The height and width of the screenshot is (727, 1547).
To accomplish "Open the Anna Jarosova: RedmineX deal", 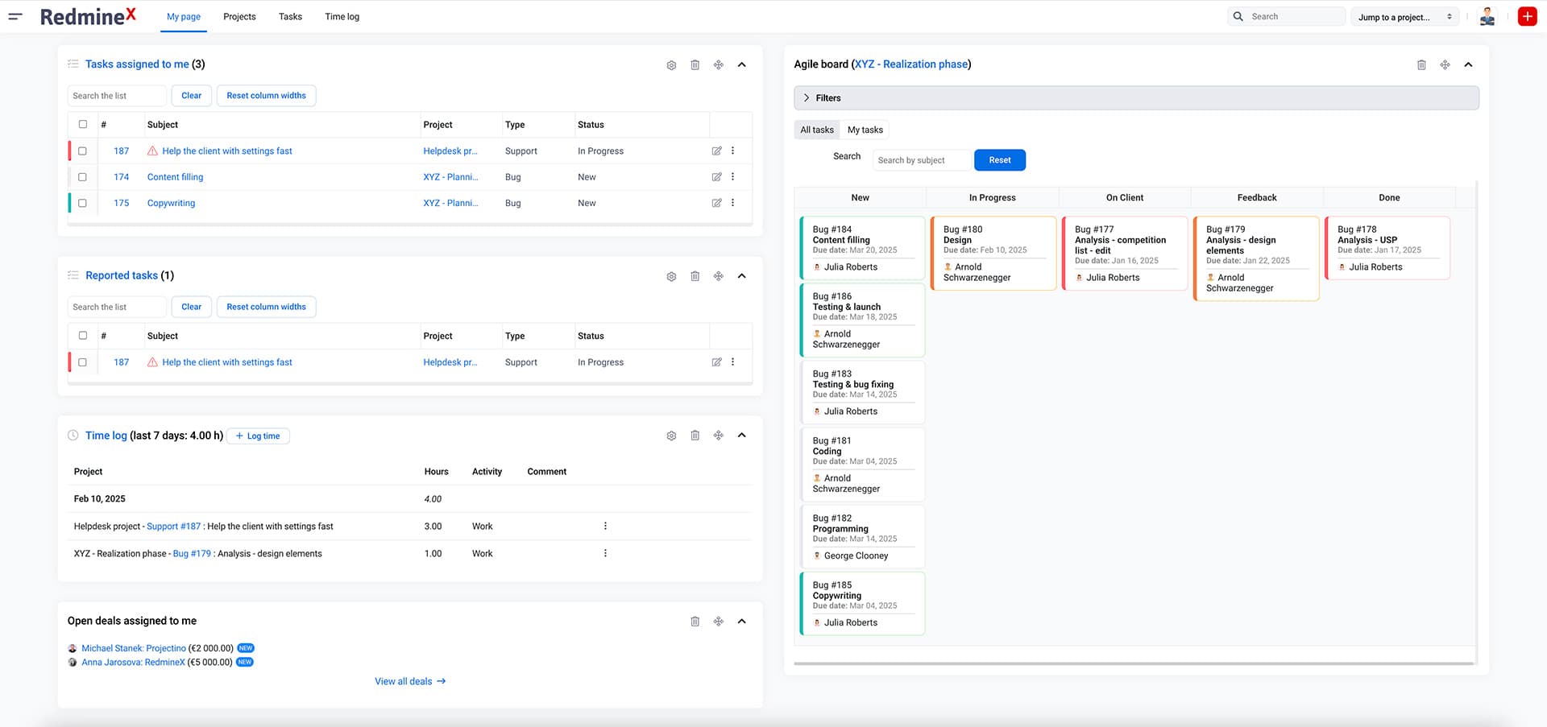I will click(133, 663).
